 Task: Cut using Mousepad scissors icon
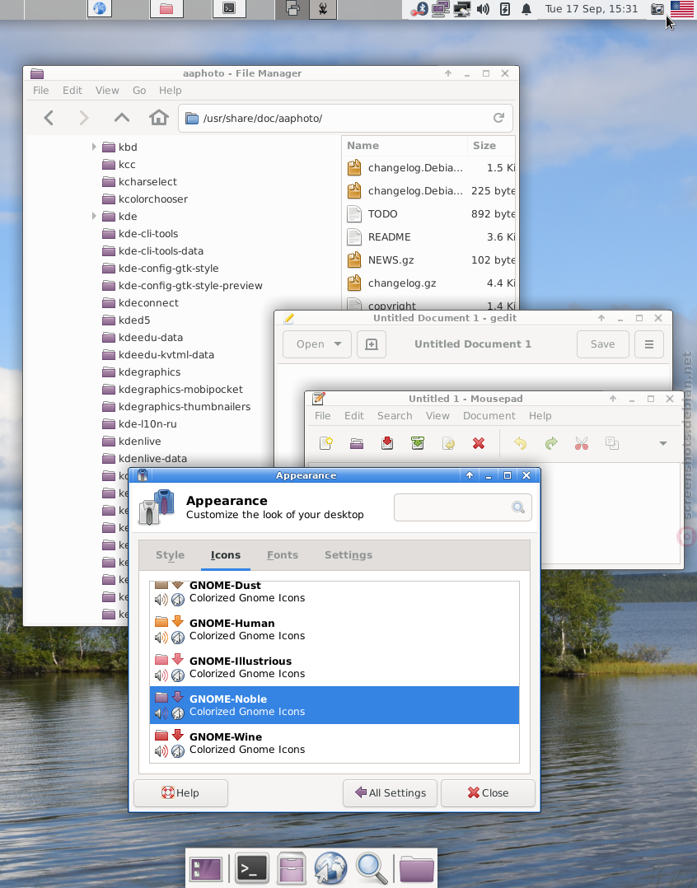pyautogui.click(x=582, y=443)
